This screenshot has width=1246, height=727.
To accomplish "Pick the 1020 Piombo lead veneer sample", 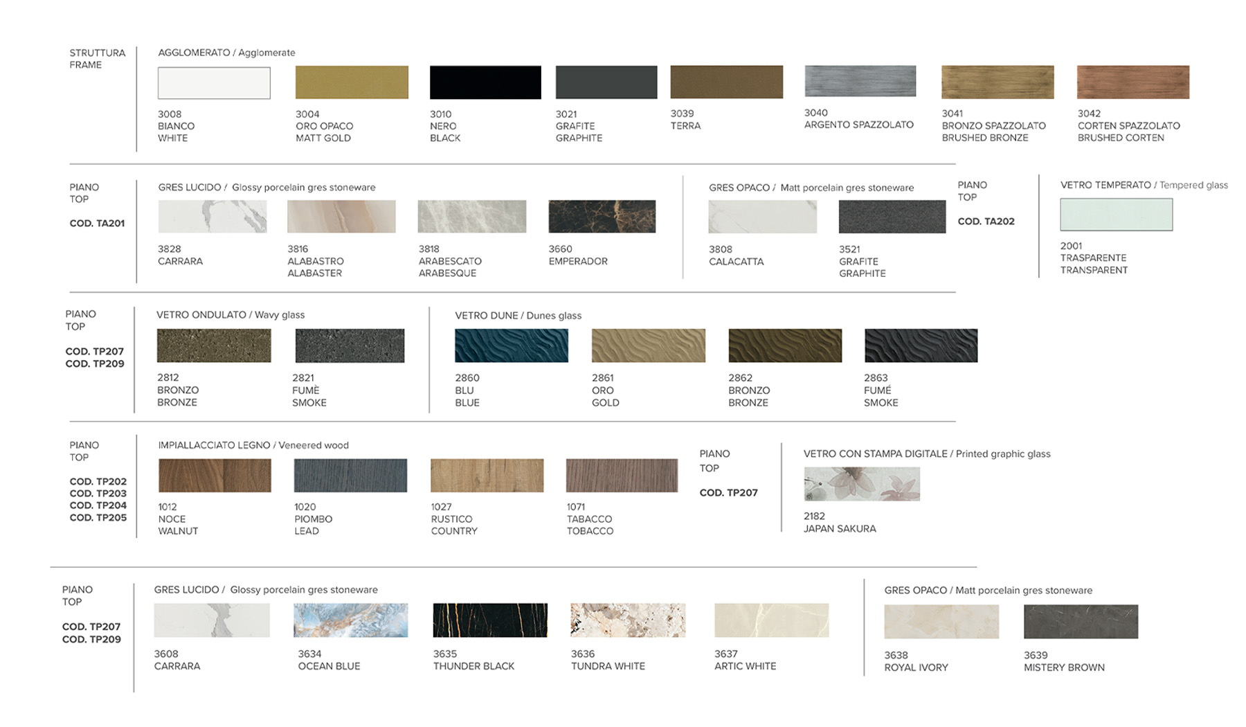I will [350, 475].
